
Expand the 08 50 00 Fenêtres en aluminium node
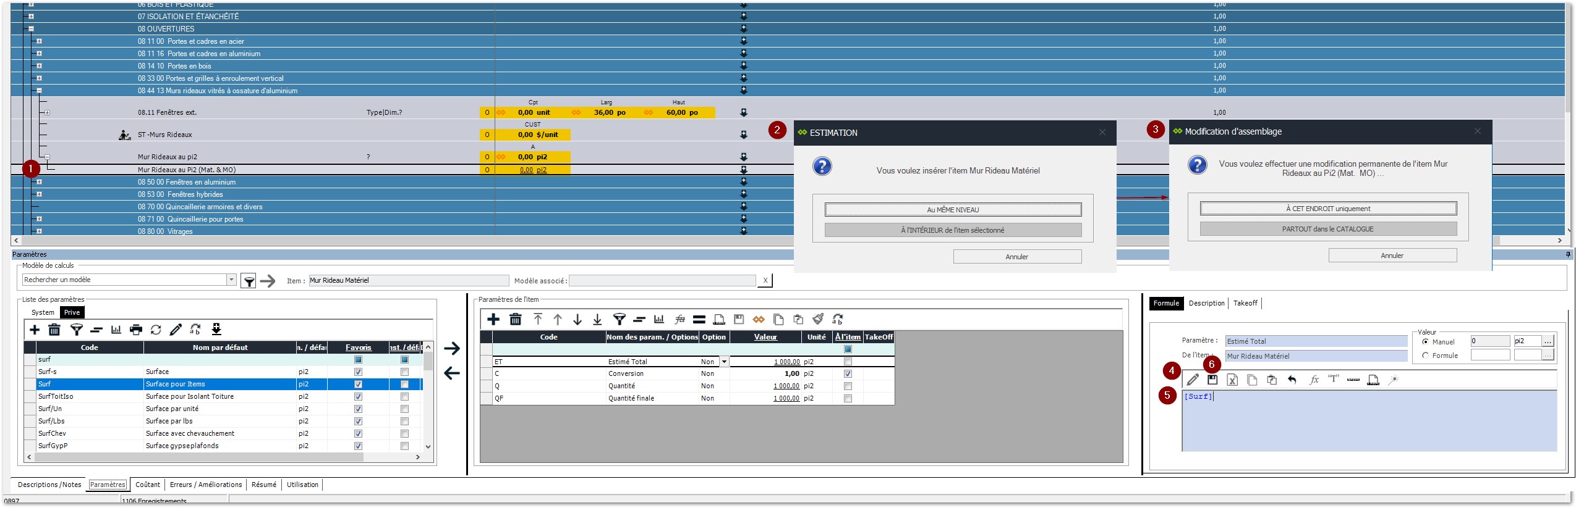click(39, 182)
